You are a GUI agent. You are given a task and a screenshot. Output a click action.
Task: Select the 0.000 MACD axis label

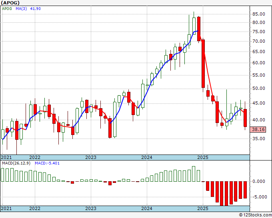tap(259, 181)
